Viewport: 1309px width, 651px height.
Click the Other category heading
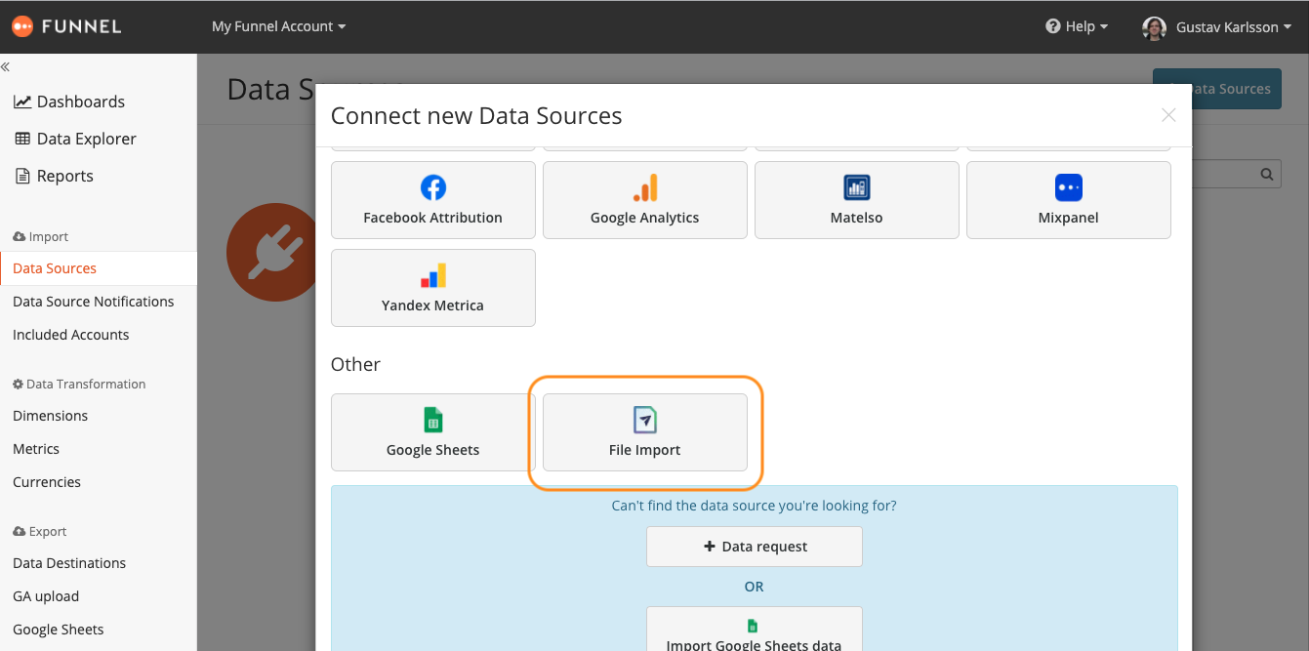(x=355, y=364)
